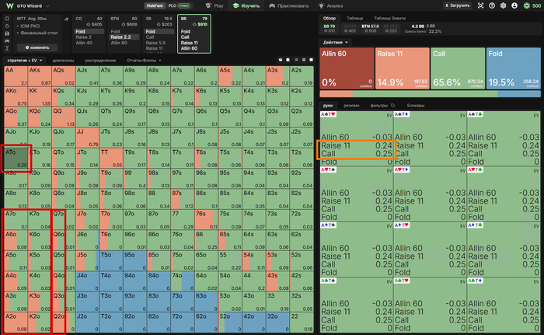Open the Действия dropdown

click(x=335, y=42)
